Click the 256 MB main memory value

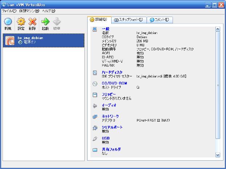tap(142, 41)
